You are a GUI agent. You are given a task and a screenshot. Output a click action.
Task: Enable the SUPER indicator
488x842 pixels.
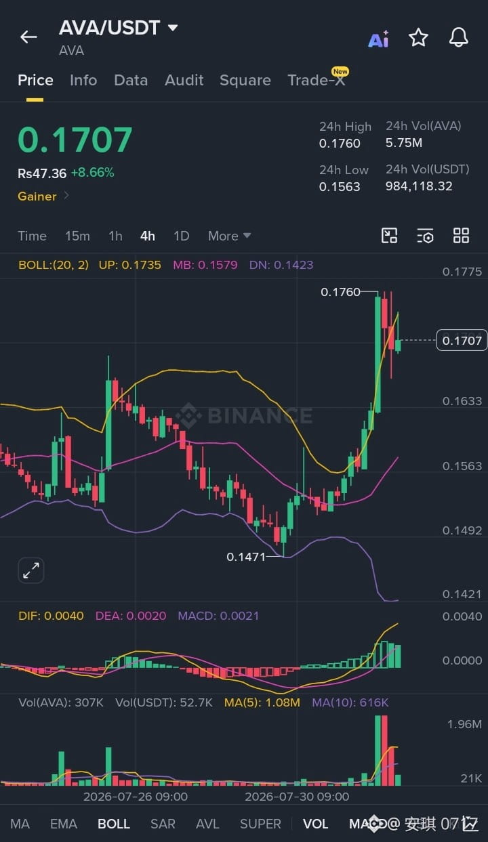pos(260,824)
